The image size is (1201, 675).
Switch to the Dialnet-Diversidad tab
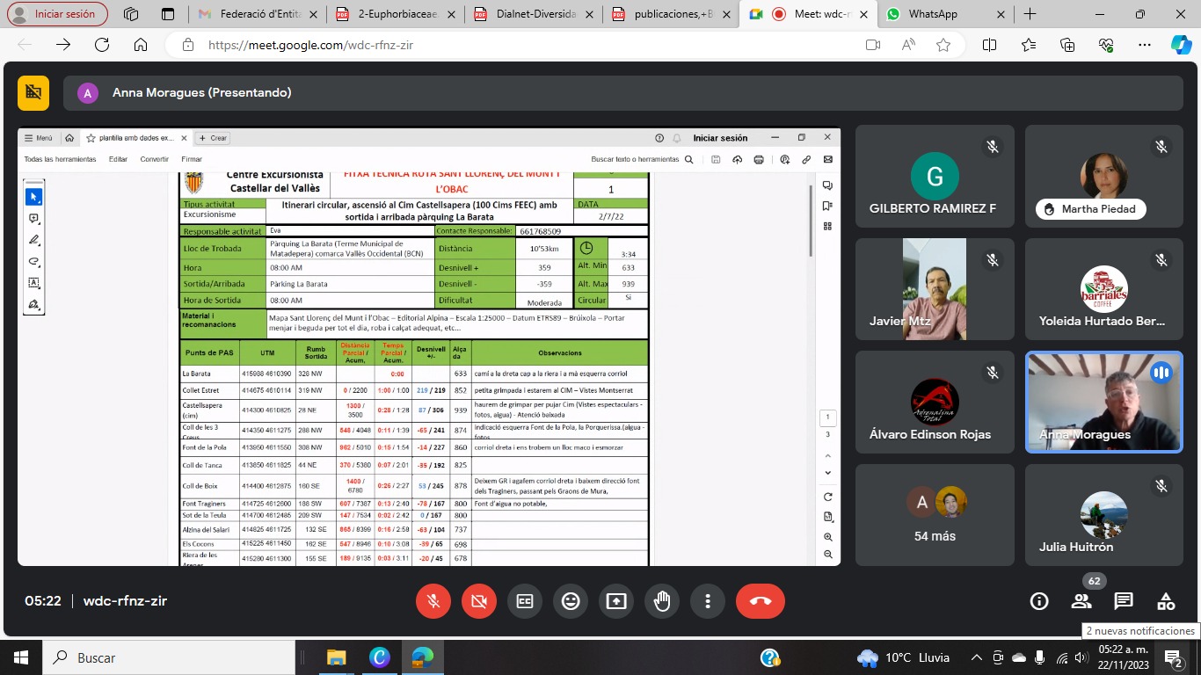coord(533,14)
